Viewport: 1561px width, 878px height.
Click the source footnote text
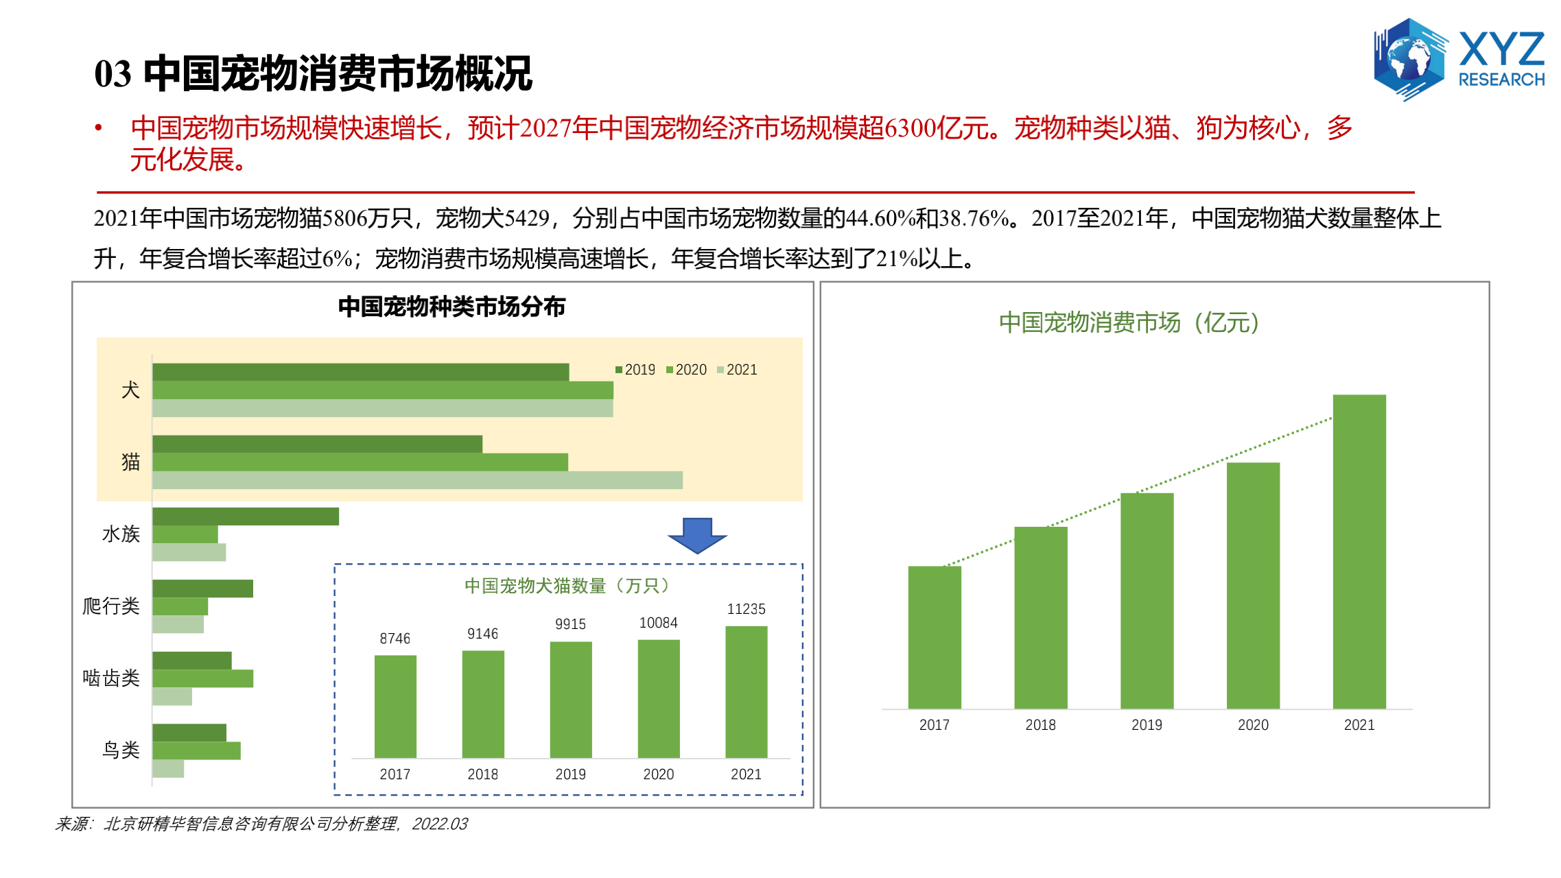pos(261,824)
